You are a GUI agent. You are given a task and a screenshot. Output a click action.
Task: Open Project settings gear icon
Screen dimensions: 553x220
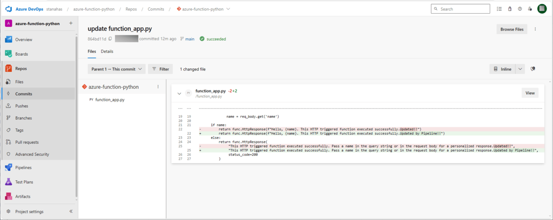click(x=9, y=212)
